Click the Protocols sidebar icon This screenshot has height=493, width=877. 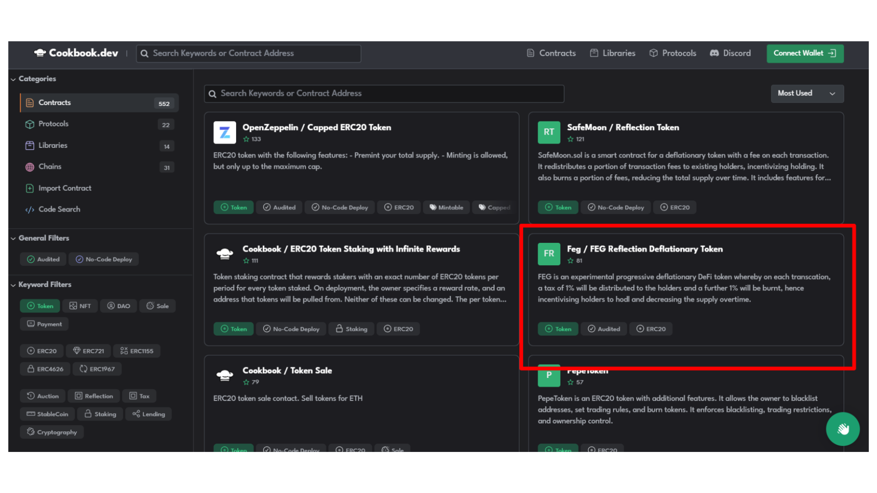(30, 124)
